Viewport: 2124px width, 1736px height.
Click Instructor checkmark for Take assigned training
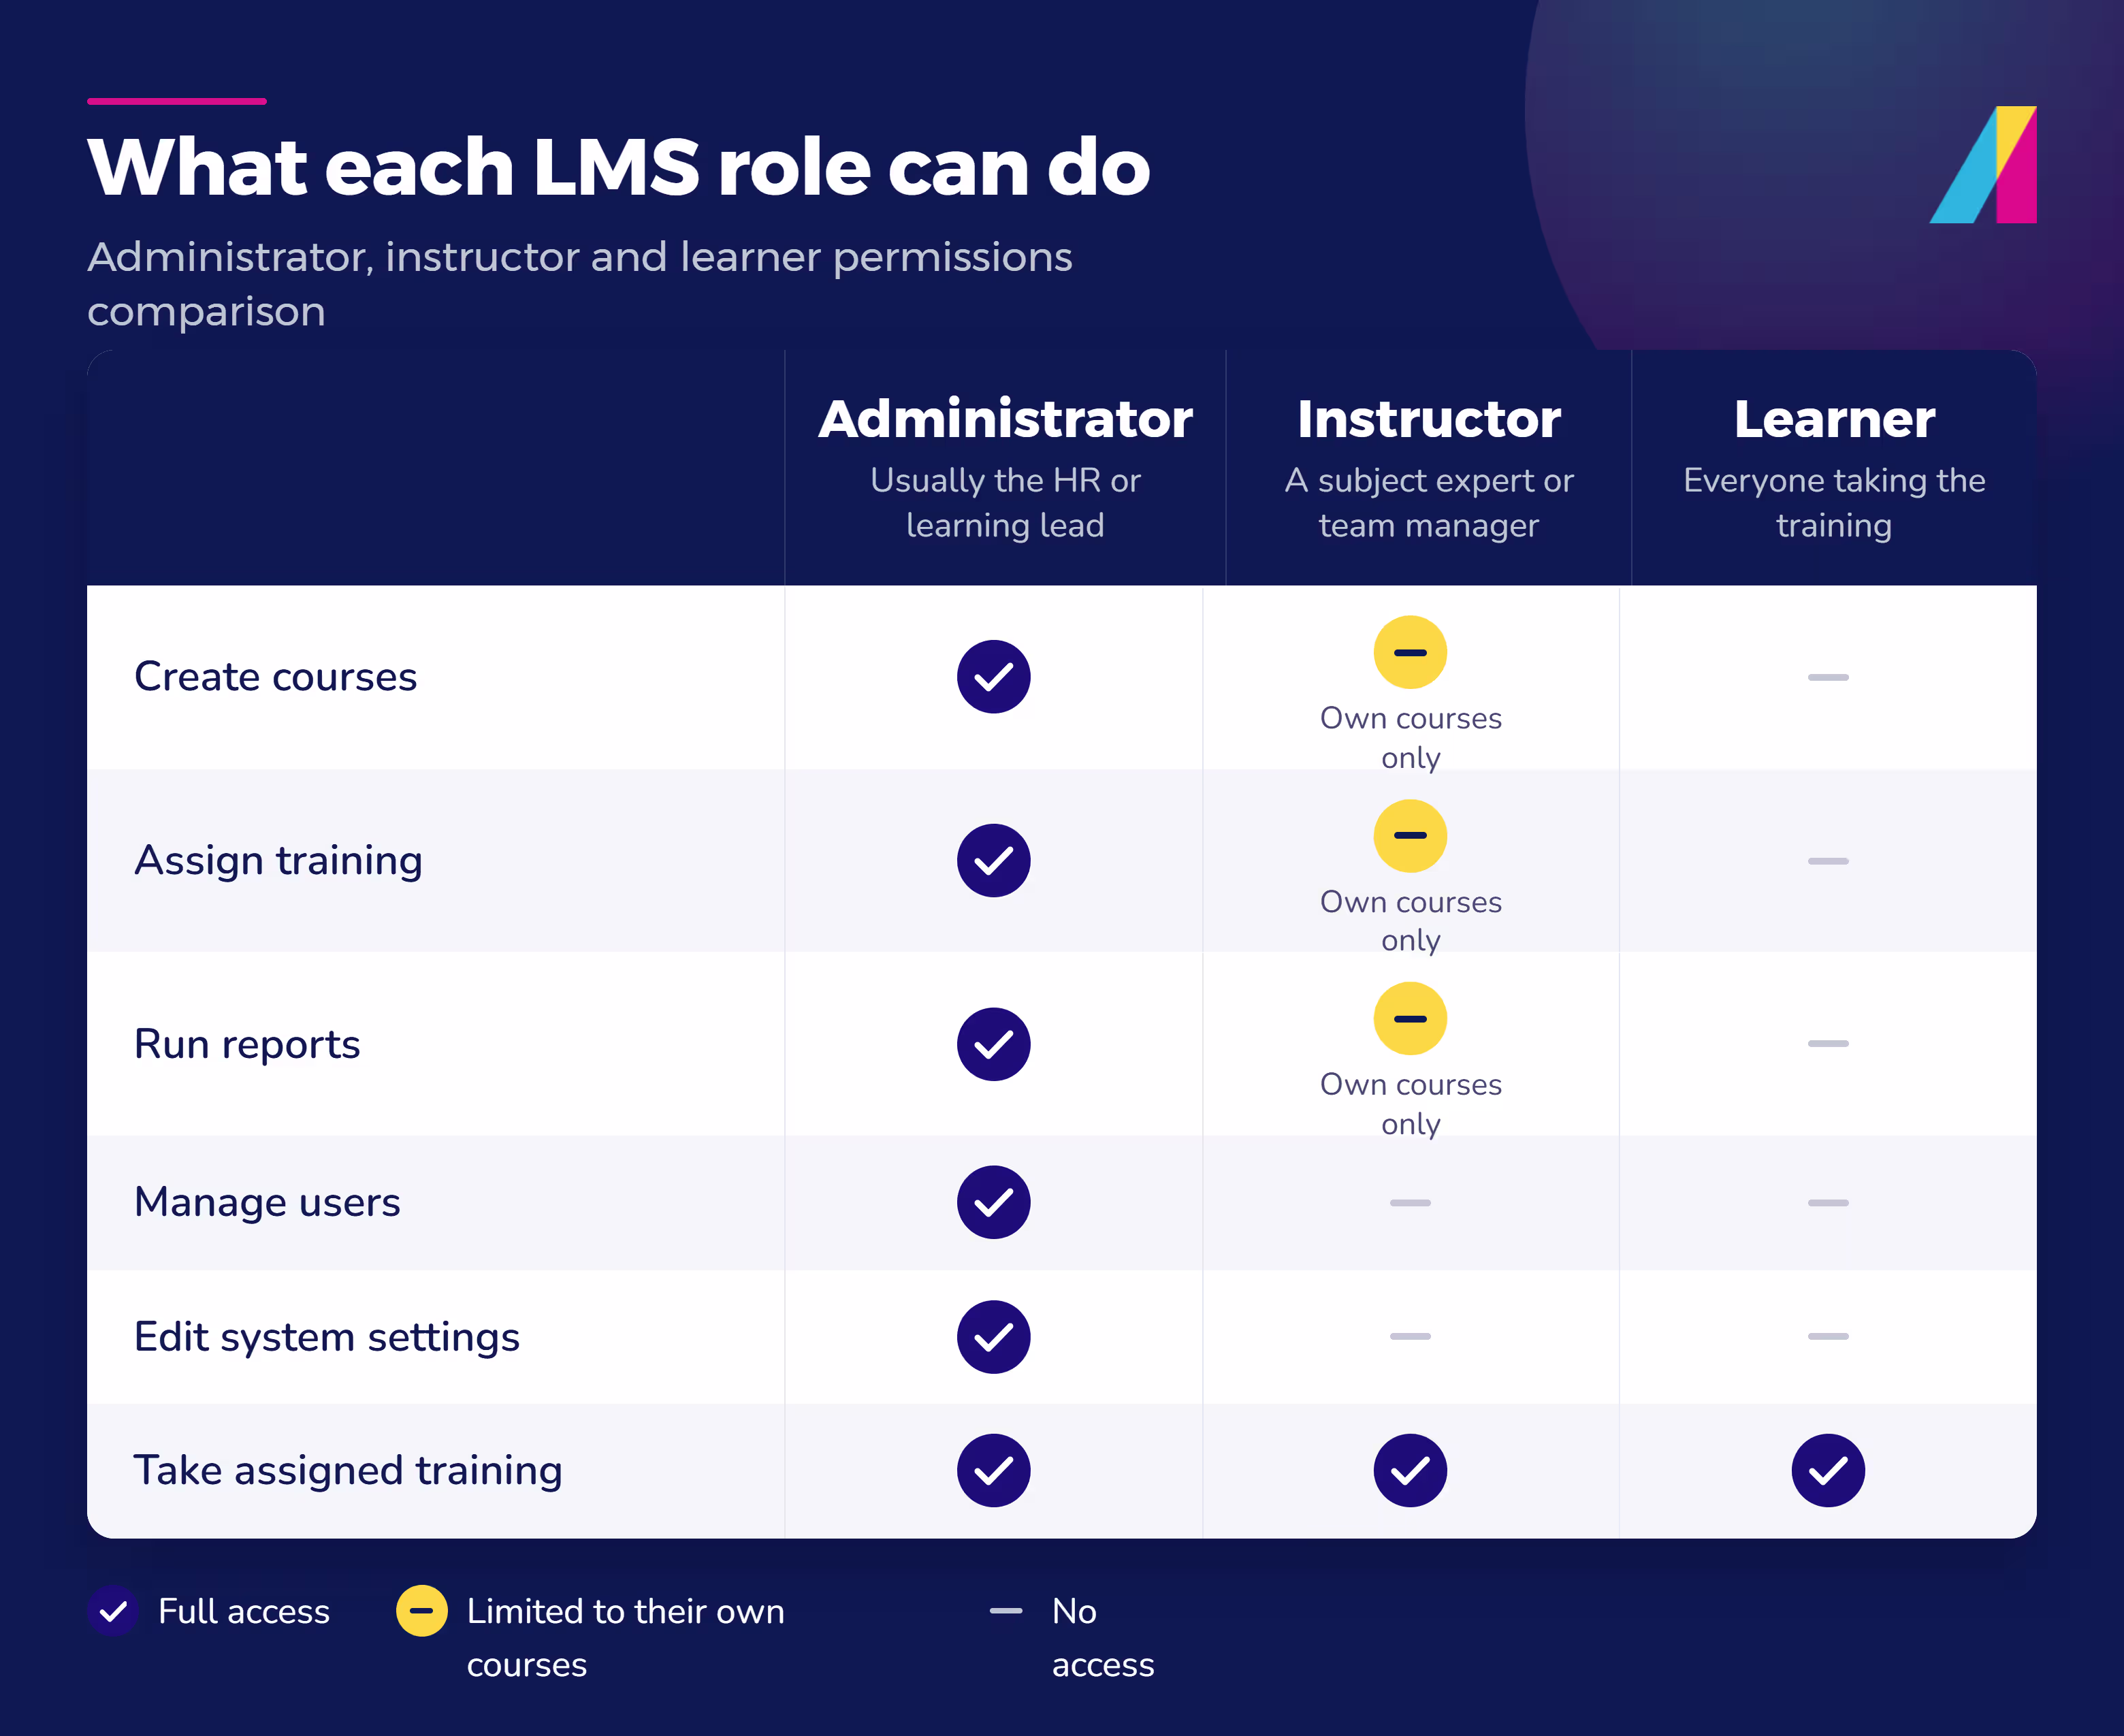[x=1410, y=1470]
